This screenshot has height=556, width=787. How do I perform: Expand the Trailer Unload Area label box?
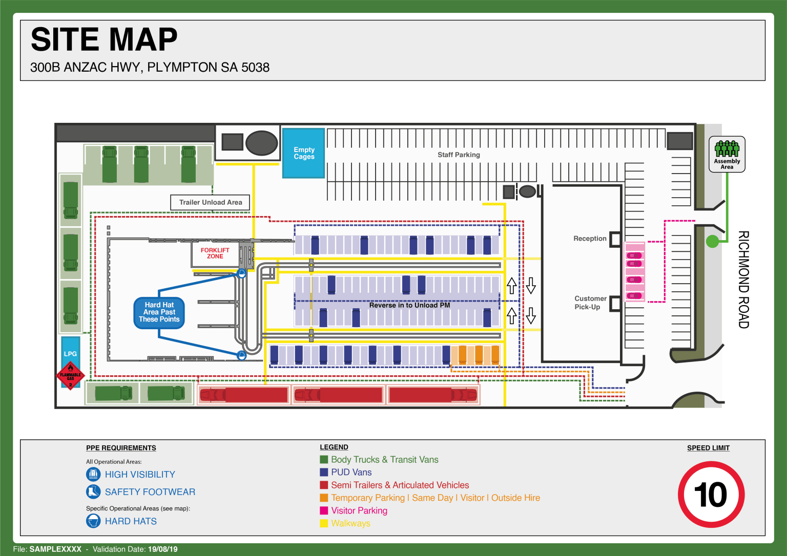click(x=210, y=202)
